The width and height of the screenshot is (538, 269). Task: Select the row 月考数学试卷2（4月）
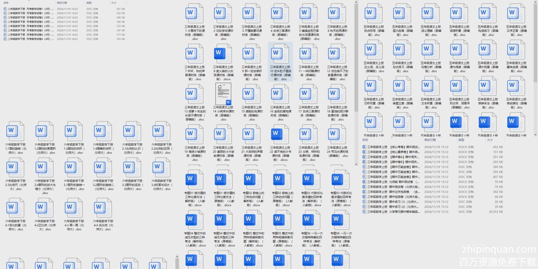pos(64,22)
